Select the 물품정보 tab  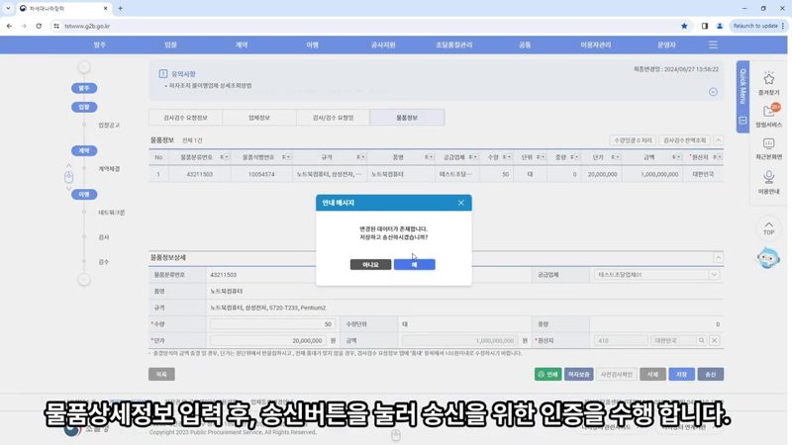click(407, 118)
